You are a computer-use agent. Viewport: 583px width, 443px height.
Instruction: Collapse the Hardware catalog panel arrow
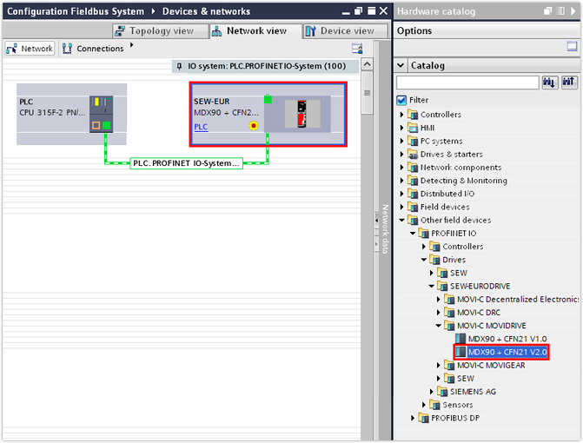[x=572, y=11]
